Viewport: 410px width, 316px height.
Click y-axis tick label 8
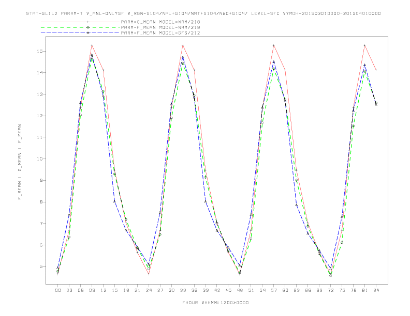coord(41,202)
